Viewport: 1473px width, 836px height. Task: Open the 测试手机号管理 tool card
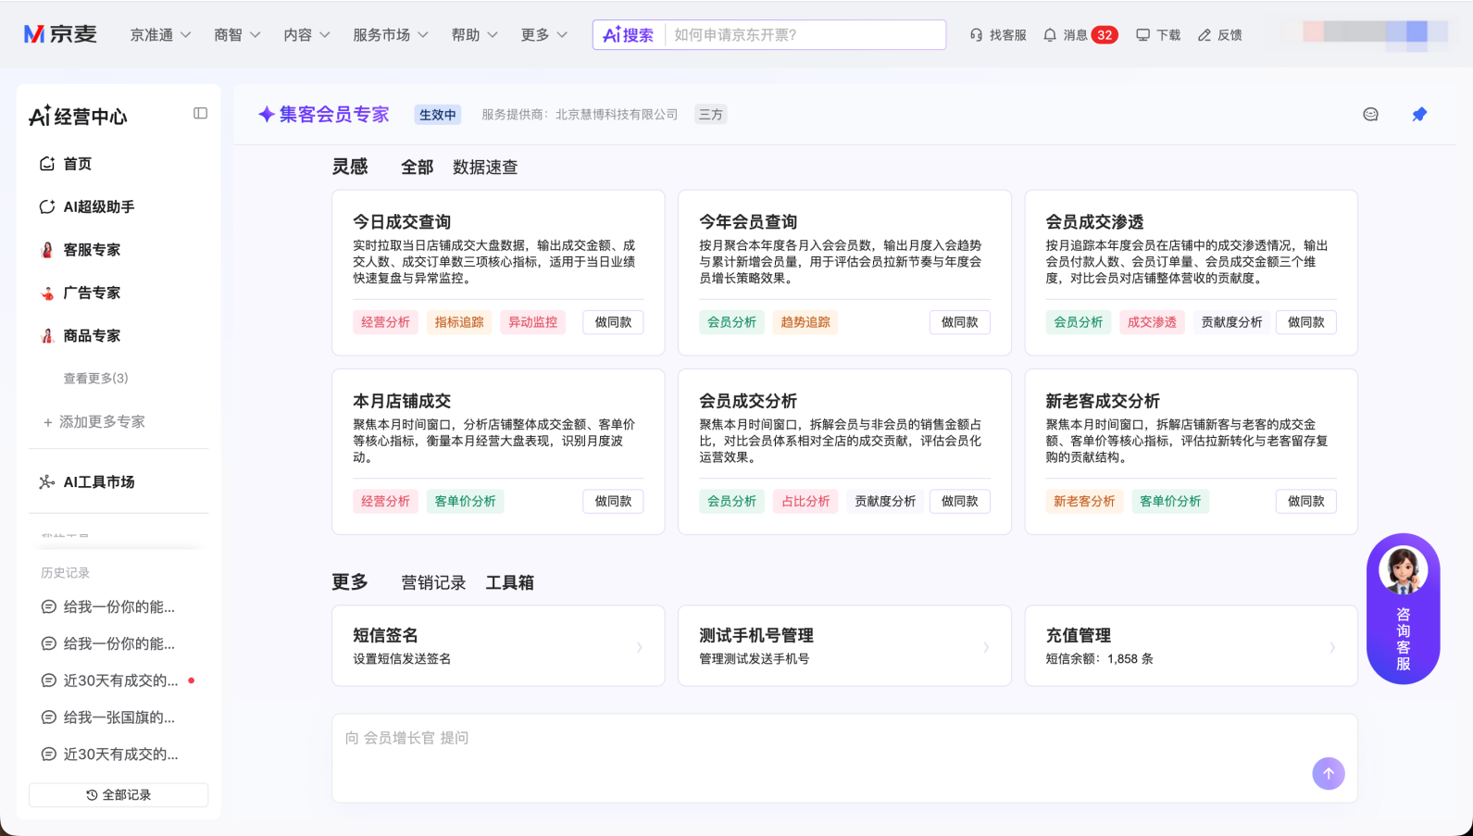tap(844, 646)
